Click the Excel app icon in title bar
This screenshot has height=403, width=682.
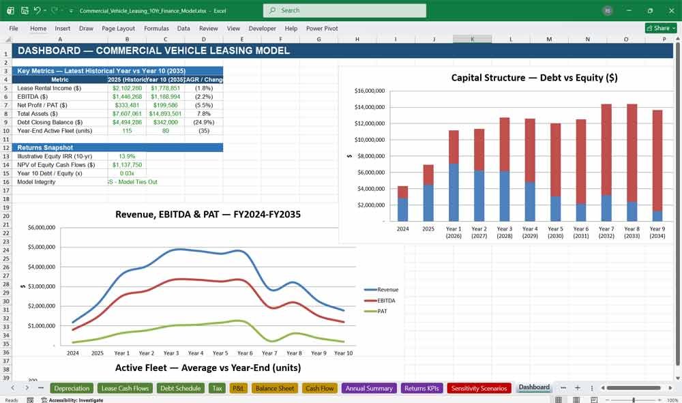10,10
